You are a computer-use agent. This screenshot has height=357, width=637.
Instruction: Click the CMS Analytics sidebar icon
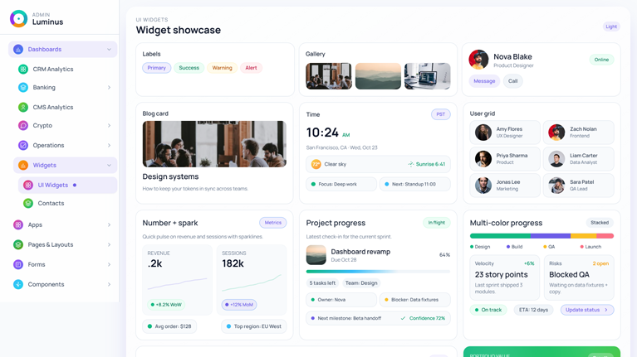pos(23,108)
